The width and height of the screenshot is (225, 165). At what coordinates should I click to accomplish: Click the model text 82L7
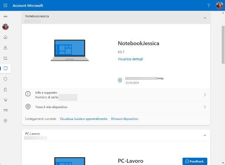click(121, 52)
